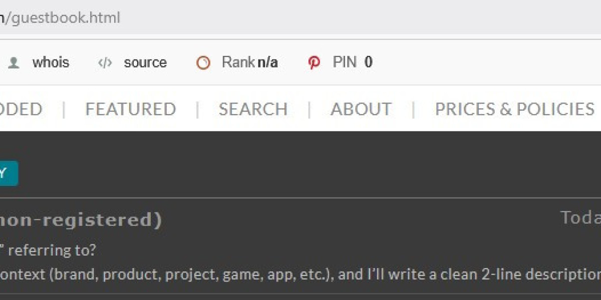Open PRICES & POLICIES page
This screenshot has width=601, height=300.
515,109
